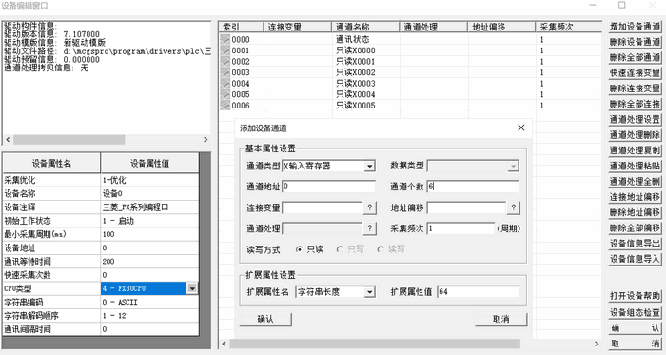Click the 连接地址偏移 button
Viewport: 666px width, 355px height.
(x=635, y=197)
